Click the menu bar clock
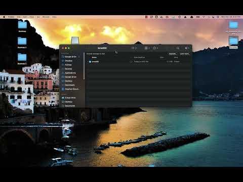The width and height of the screenshot is (243, 182). [231, 17]
